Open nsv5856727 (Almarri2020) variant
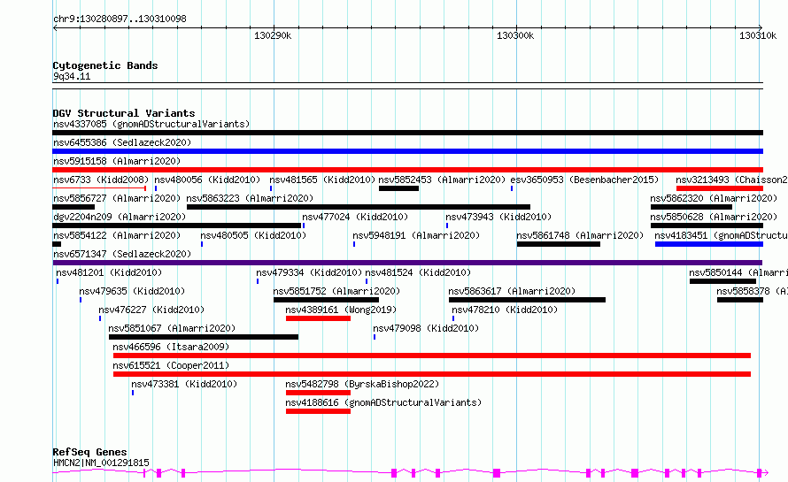Image resolution: width=788 pixels, height=482 pixels. click(117, 198)
